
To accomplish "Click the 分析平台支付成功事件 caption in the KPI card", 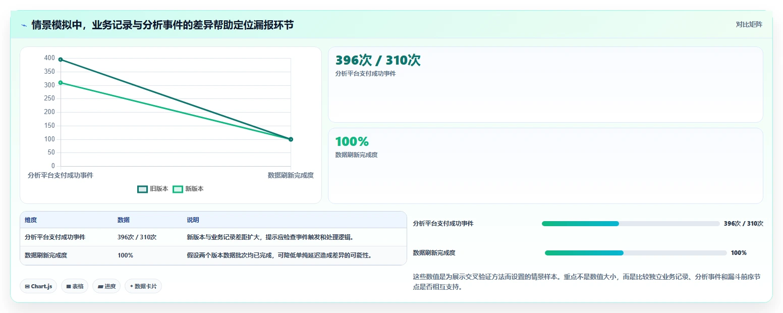I will 365,74.
